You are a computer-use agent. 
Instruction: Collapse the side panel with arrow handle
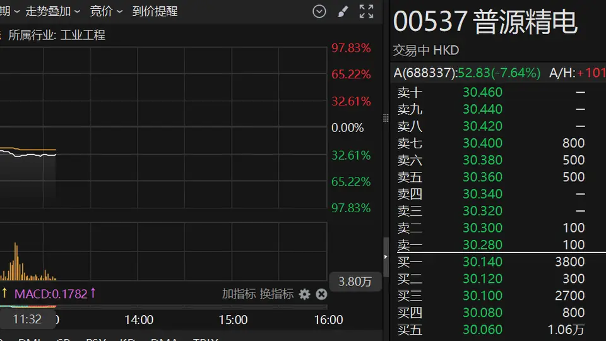385,256
